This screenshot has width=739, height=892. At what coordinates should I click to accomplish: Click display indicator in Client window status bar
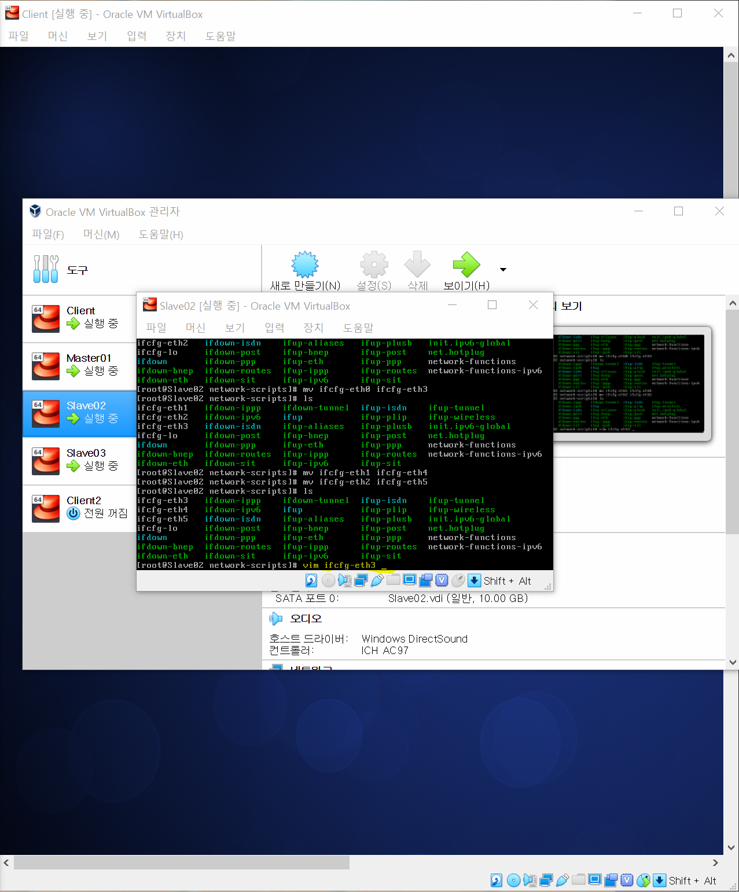(x=595, y=880)
